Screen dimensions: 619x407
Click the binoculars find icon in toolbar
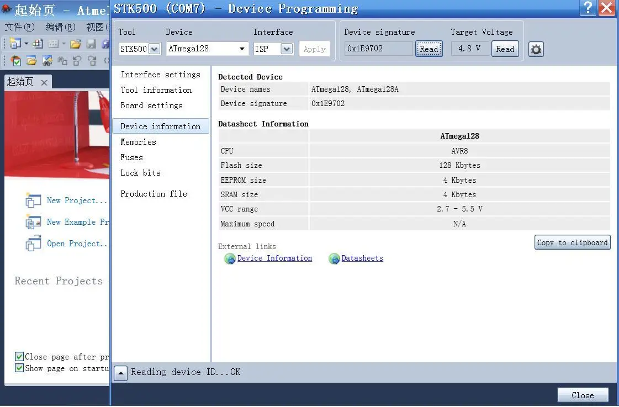(47, 60)
